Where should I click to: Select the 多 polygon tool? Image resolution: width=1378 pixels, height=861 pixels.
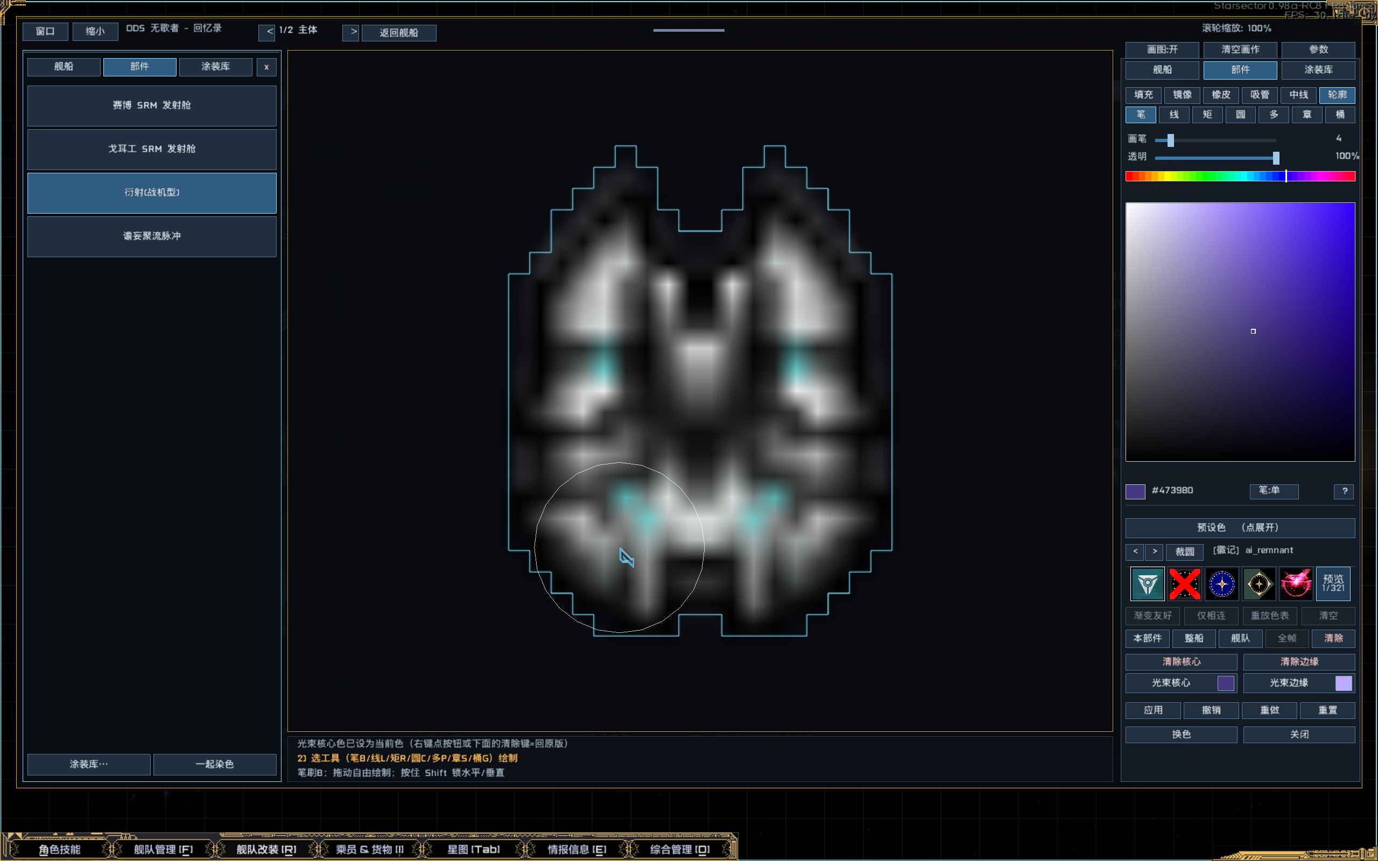click(x=1274, y=115)
